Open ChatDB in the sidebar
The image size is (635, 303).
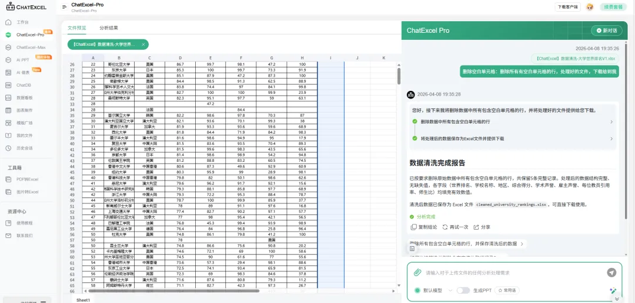(x=24, y=85)
